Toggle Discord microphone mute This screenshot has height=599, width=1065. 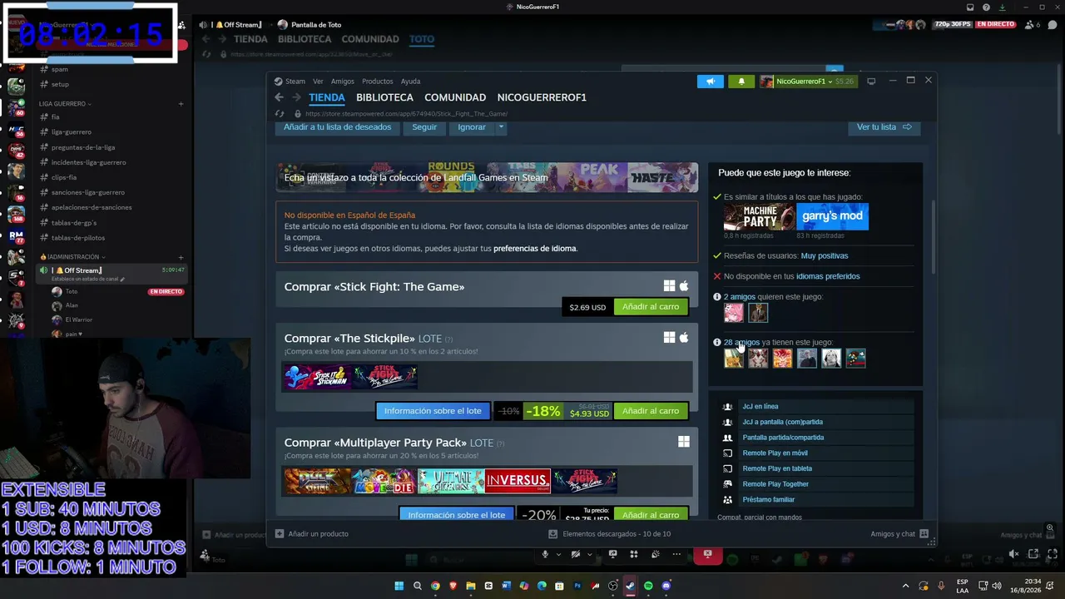tap(545, 554)
